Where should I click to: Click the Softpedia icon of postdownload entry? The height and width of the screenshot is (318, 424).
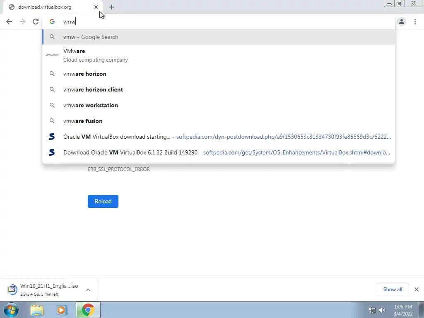coord(52,137)
